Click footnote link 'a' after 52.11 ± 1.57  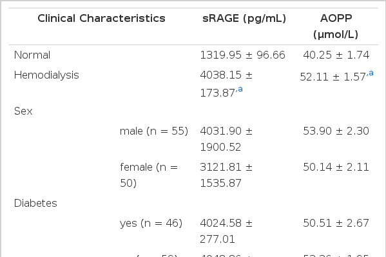click(x=371, y=73)
